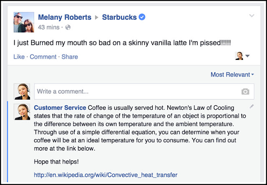Click Customer Service avatar beside comment box
The height and width of the screenshot is (185, 267).
coord(22,91)
